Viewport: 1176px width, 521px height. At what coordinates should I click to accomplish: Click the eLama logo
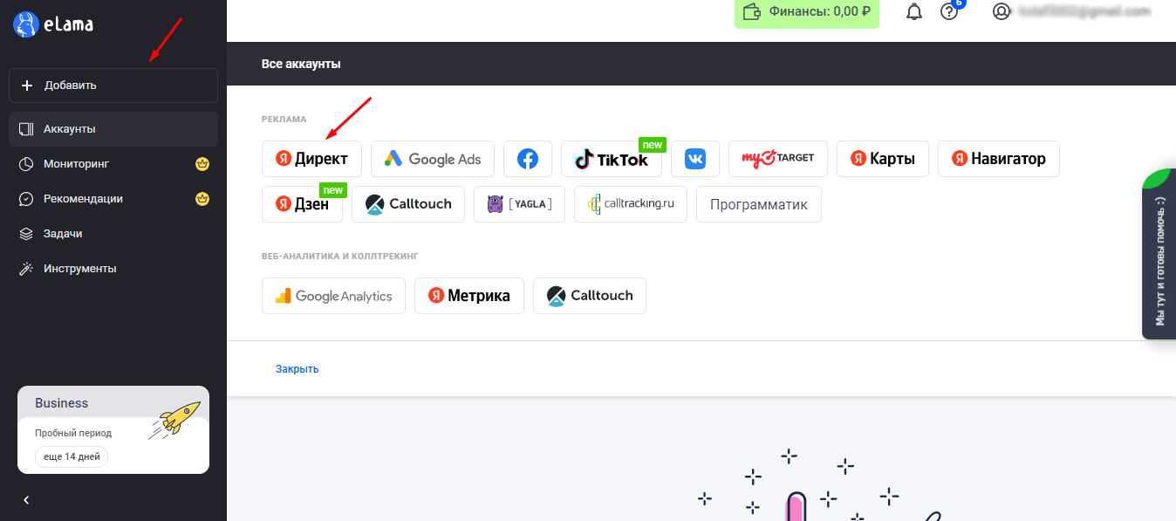point(53,25)
